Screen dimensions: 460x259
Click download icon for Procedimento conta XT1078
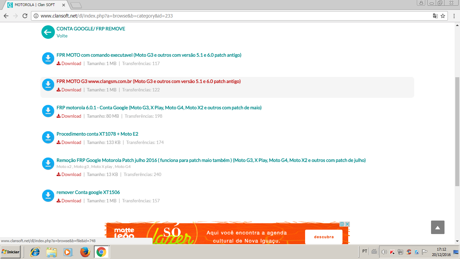(48, 137)
